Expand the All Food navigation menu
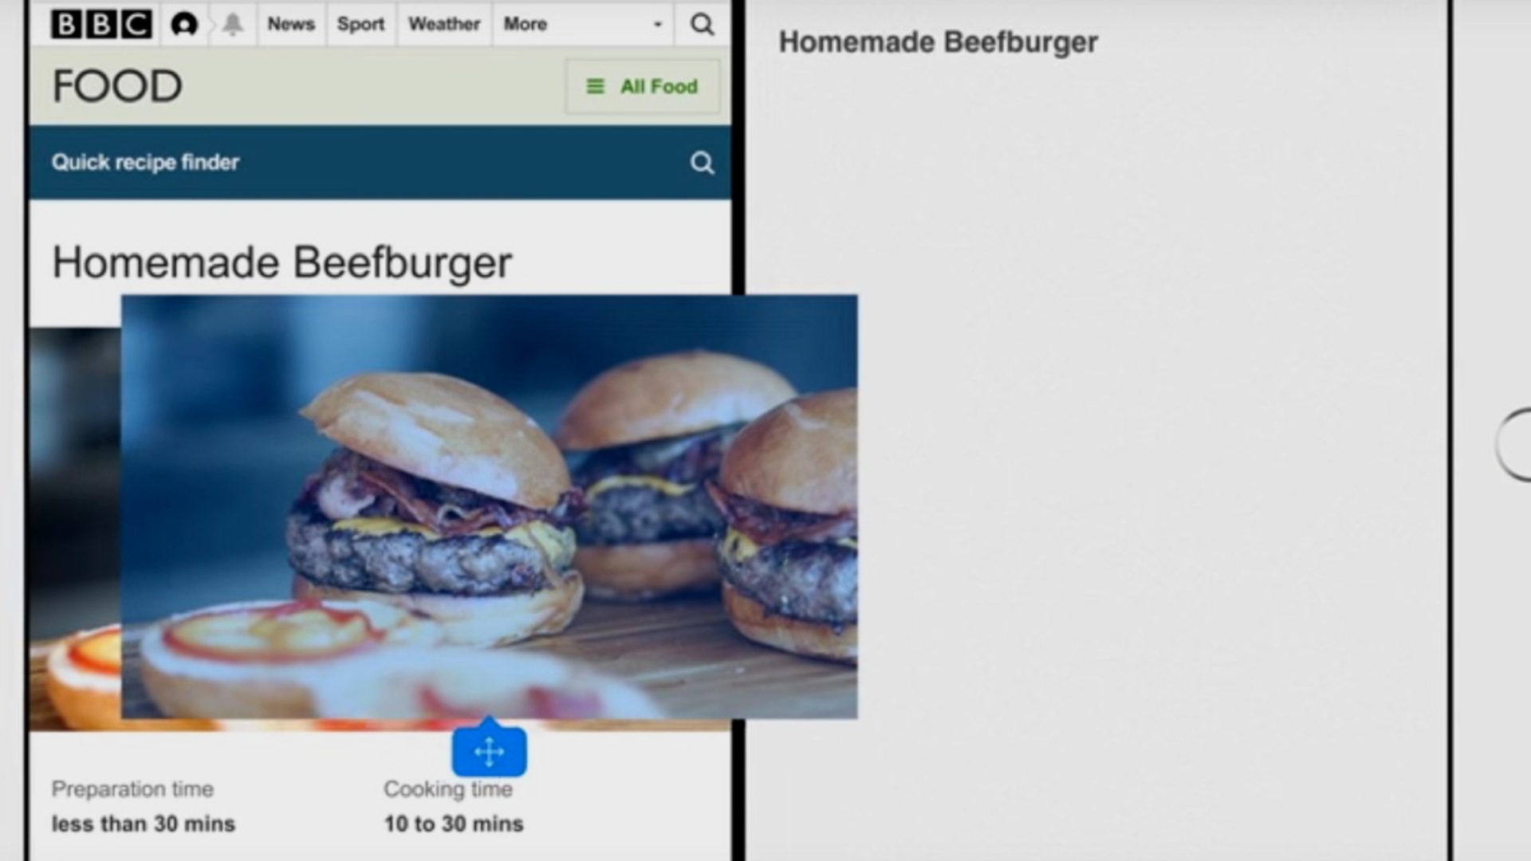 [x=641, y=86]
